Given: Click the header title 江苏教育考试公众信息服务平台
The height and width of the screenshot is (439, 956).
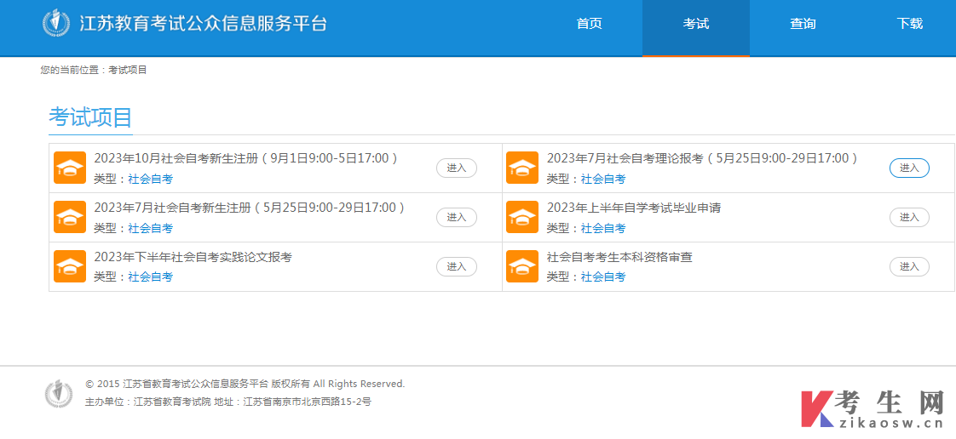Looking at the screenshot, I should (203, 23).
